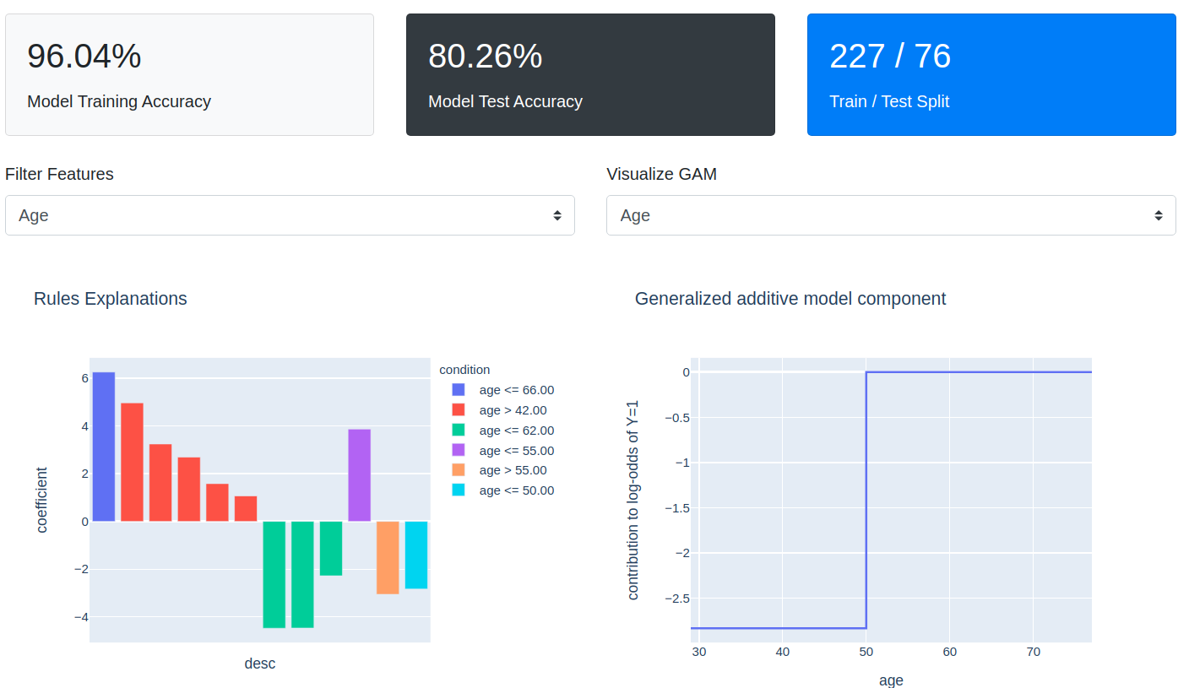Click the 227 / 76 value text
Viewport: 1189px width, 688px height.
pos(890,56)
